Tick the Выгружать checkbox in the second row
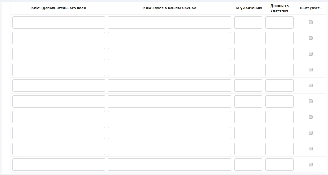Viewport: 328px width, 175px height. (311, 38)
